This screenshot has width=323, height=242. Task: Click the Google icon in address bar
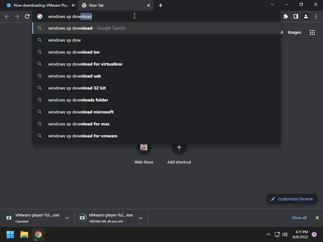pos(40,16)
